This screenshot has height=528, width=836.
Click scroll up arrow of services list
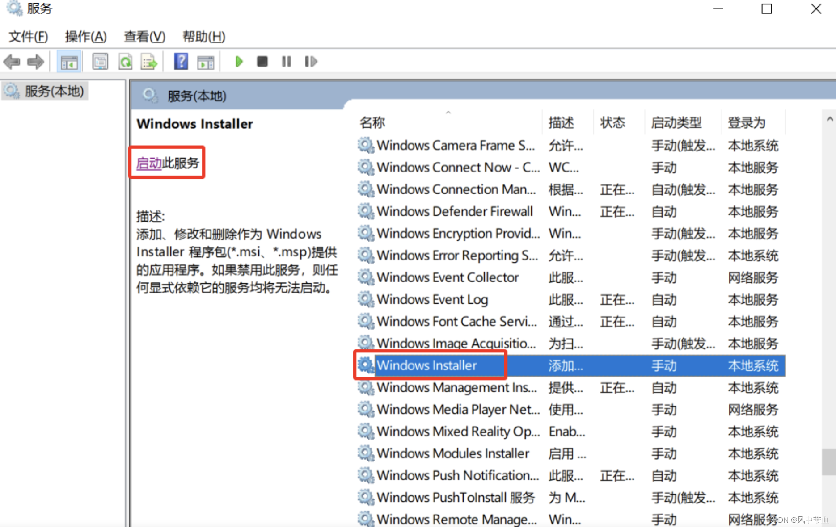click(x=830, y=119)
